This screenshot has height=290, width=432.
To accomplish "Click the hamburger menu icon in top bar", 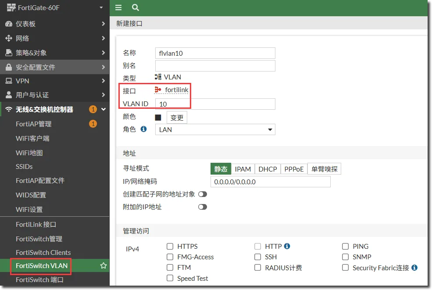I will point(118,7).
